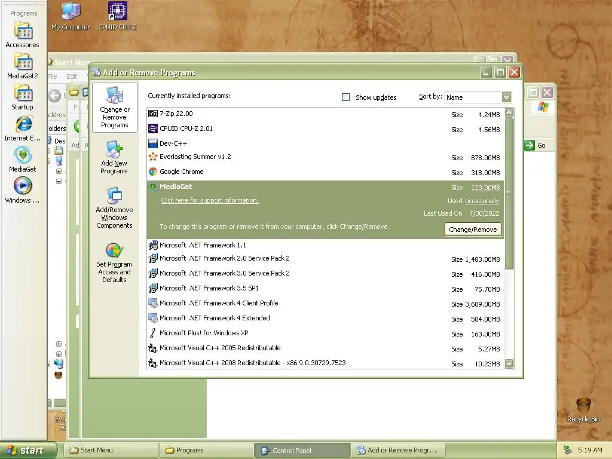
Task: Switch to Start Menu taskbar button
Action: coord(111,450)
